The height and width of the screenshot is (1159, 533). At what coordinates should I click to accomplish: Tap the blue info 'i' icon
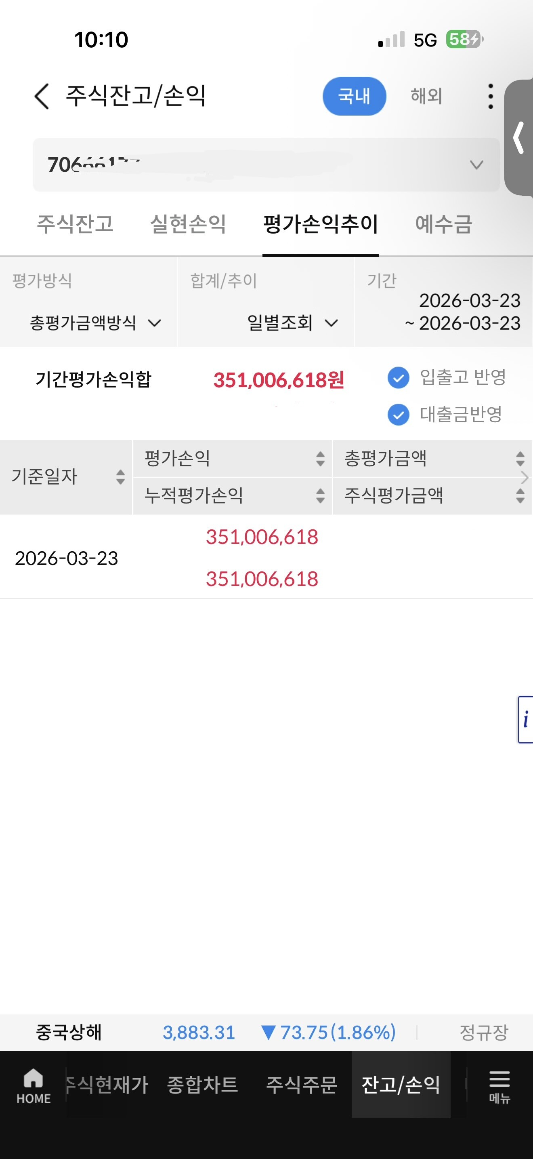tap(525, 719)
